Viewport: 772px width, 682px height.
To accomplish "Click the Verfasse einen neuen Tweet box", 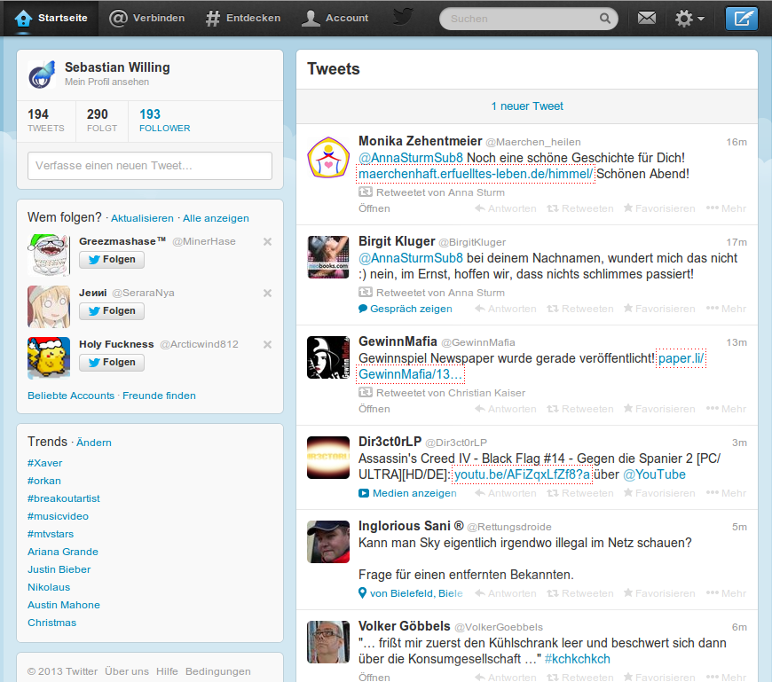I will 150,165.
